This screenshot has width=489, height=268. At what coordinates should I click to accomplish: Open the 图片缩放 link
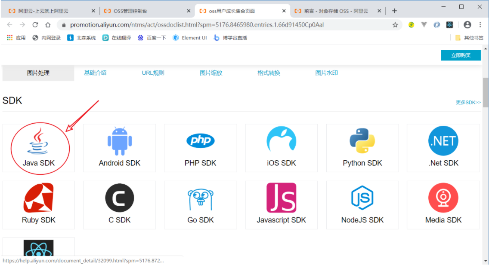[211, 73]
